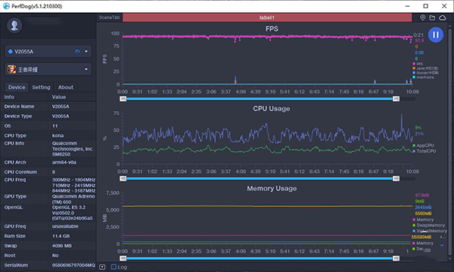454x272 pixels.
Task: Click the link icon beside V2055A
Action: [77, 51]
